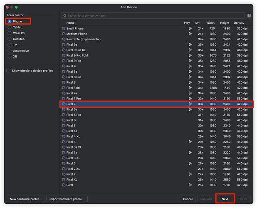Select the Phone form factor radio button
Viewport: 257px width, 208px height.
pos(10,21)
